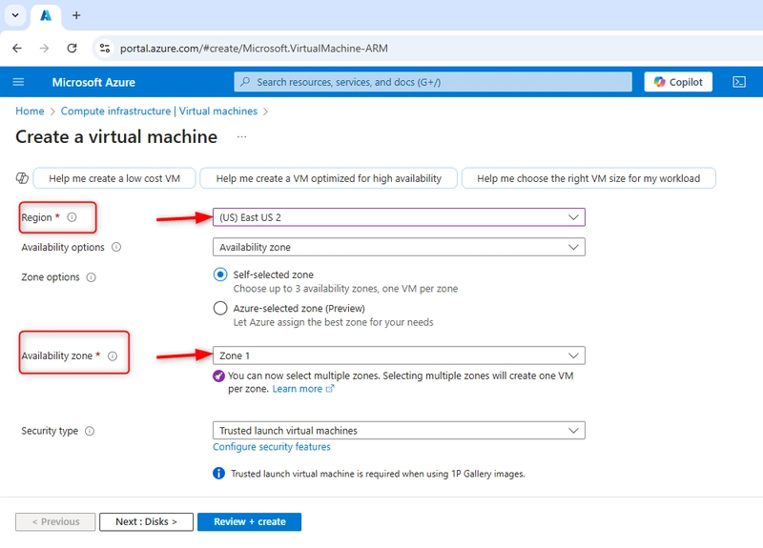763x548 pixels.
Task: Click the Previous button
Action: coord(55,521)
